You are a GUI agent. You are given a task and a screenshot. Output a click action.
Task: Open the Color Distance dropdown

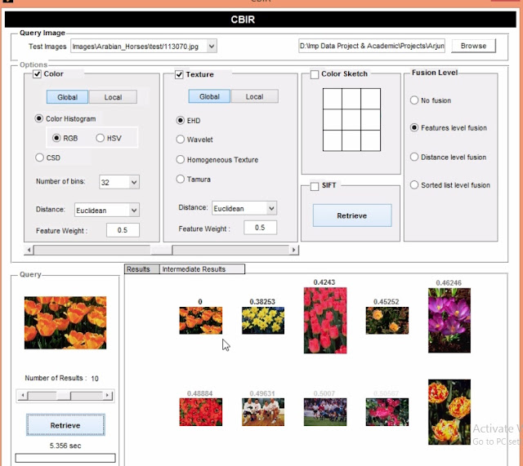[134, 211]
